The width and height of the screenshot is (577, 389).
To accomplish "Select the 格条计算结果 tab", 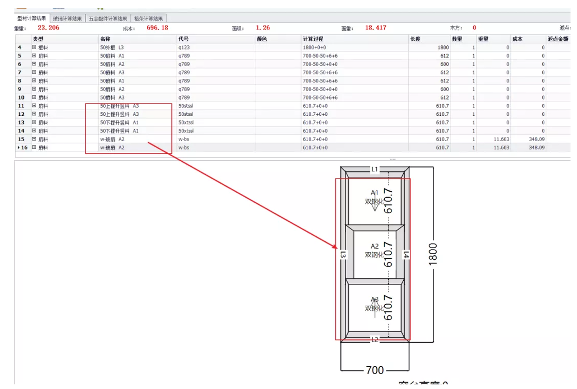I will (148, 19).
